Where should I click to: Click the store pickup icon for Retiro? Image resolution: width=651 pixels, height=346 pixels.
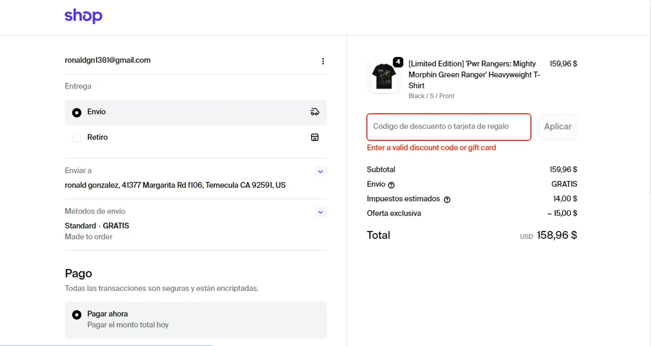[315, 138]
